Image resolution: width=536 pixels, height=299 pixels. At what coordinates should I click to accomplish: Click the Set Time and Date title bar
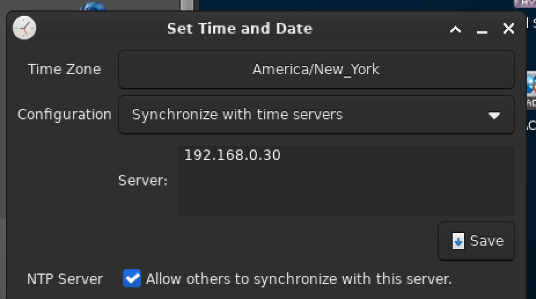tap(239, 28)
